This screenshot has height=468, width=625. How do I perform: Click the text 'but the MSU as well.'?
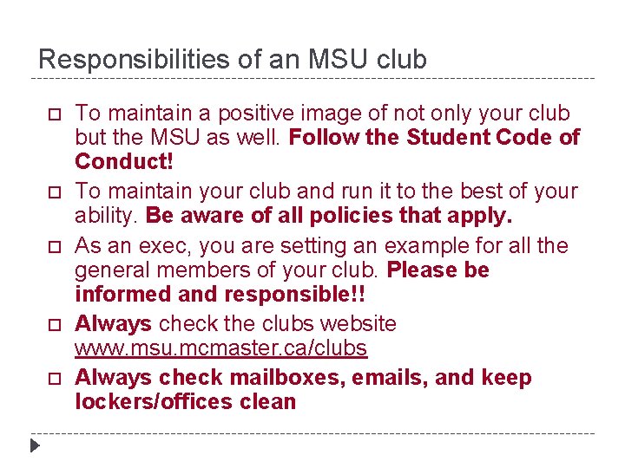point(178,138)
